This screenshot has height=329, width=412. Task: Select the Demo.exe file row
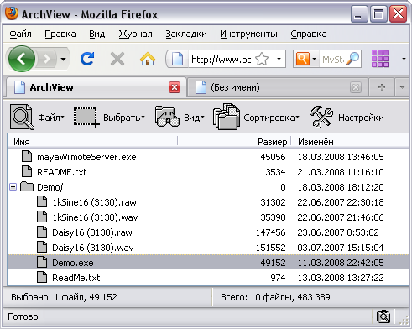tap(208, 263)
